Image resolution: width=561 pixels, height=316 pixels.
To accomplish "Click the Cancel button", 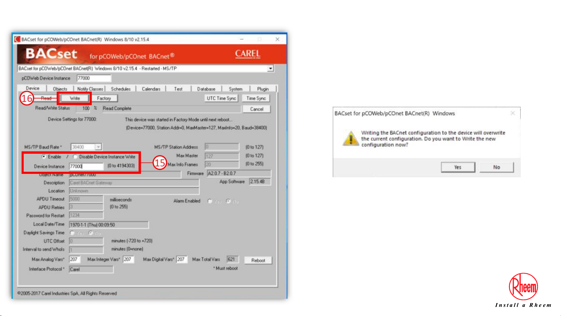I will (x=257, y=109).
